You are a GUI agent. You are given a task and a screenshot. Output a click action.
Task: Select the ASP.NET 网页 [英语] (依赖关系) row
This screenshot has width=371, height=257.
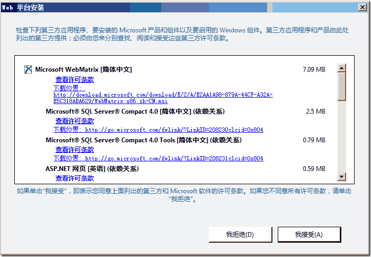point(92,169)
